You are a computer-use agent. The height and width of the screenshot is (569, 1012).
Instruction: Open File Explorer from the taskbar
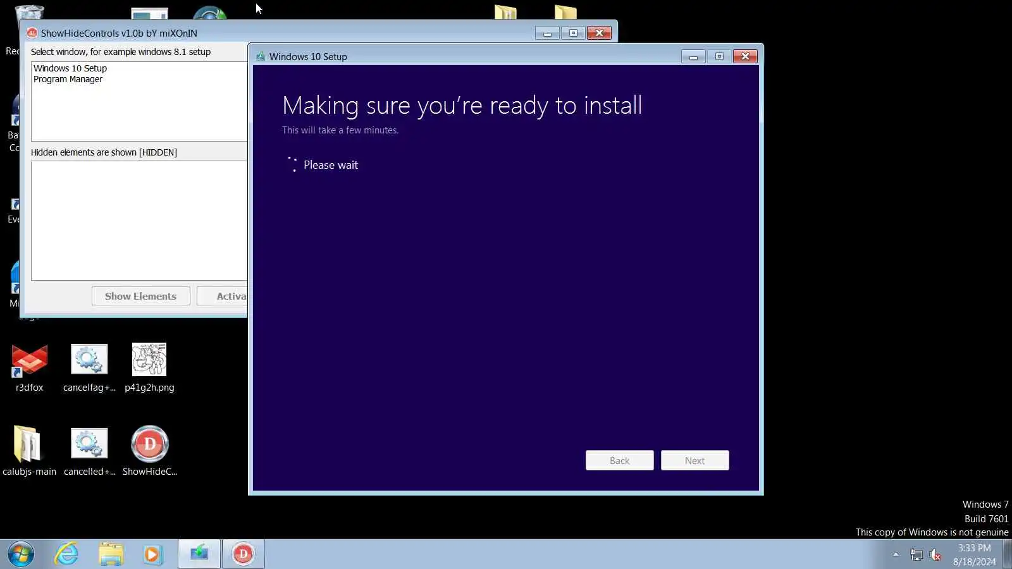pos(111,554)
